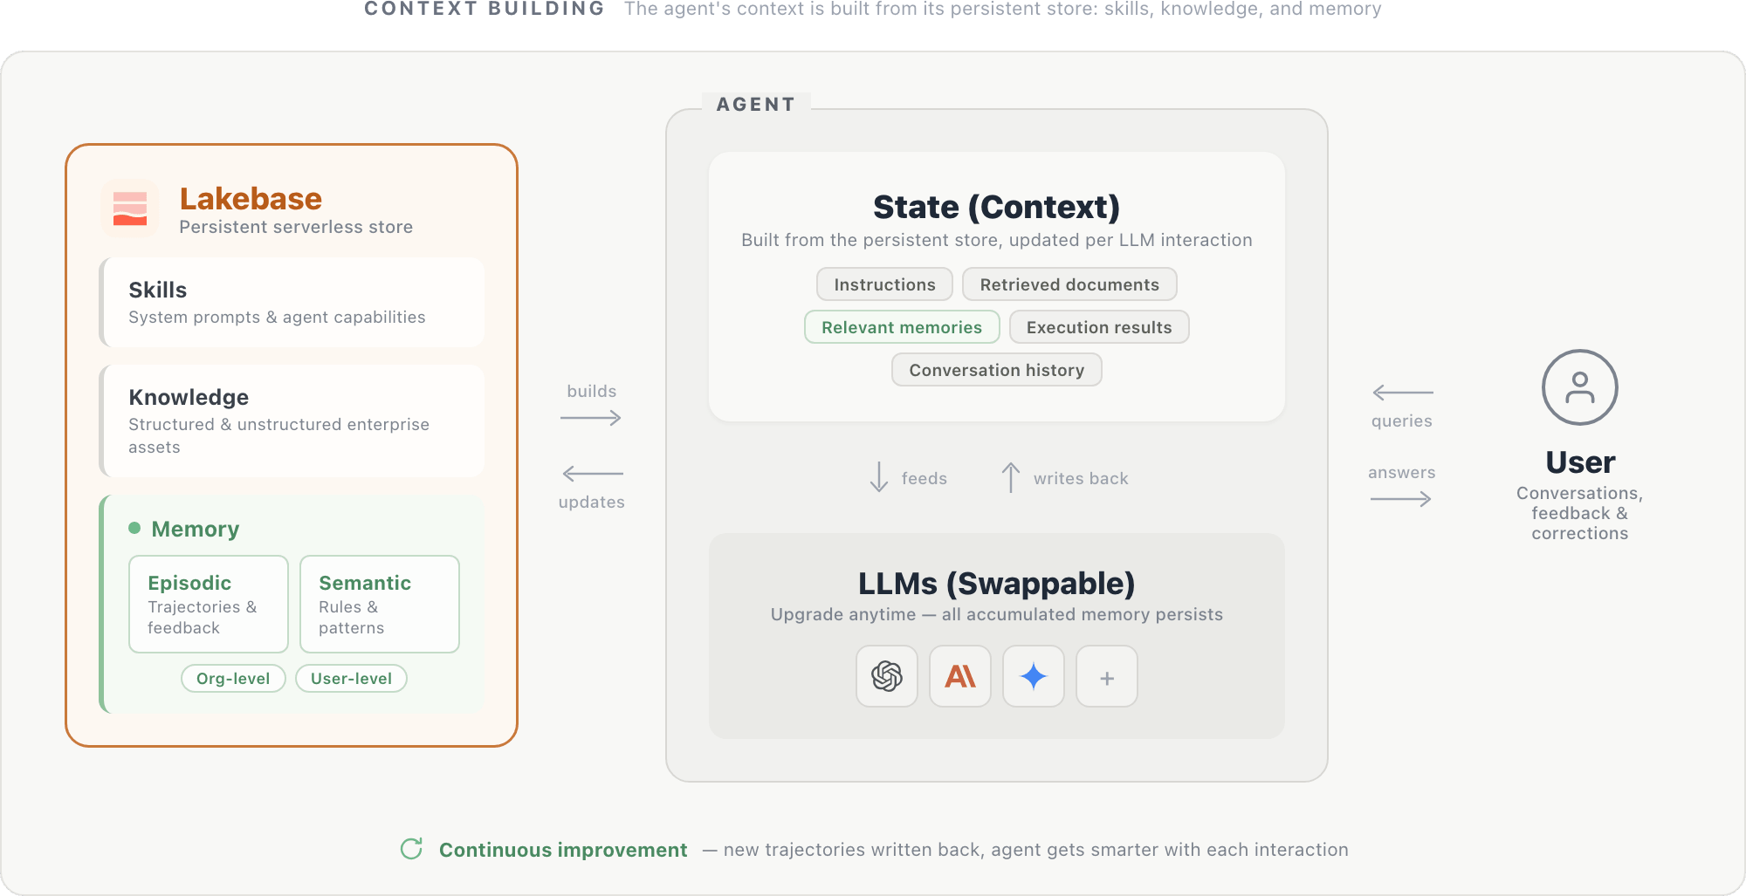Click the Episodic memory card
The width and height of the screenshot is (1746, 896).
[208, 604]
